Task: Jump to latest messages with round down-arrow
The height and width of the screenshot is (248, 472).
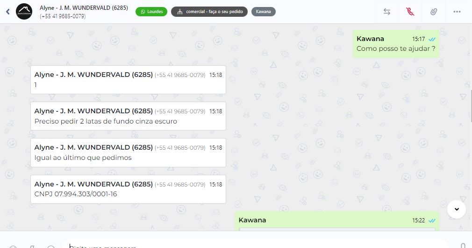Action: click(x=457, y=209)
